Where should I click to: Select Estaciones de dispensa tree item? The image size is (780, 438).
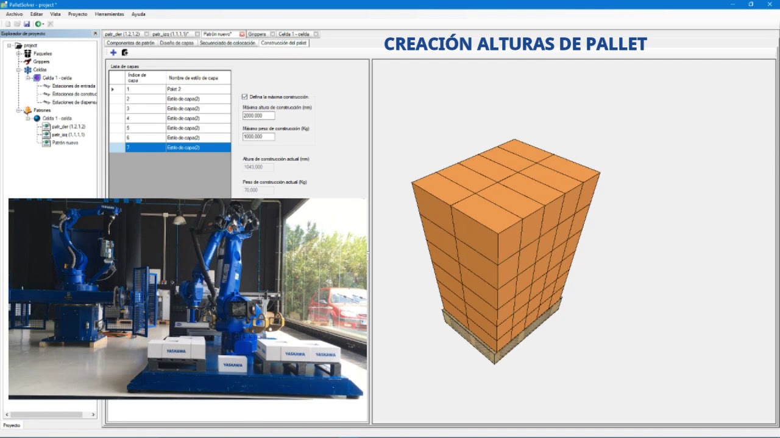pos(74,102)
